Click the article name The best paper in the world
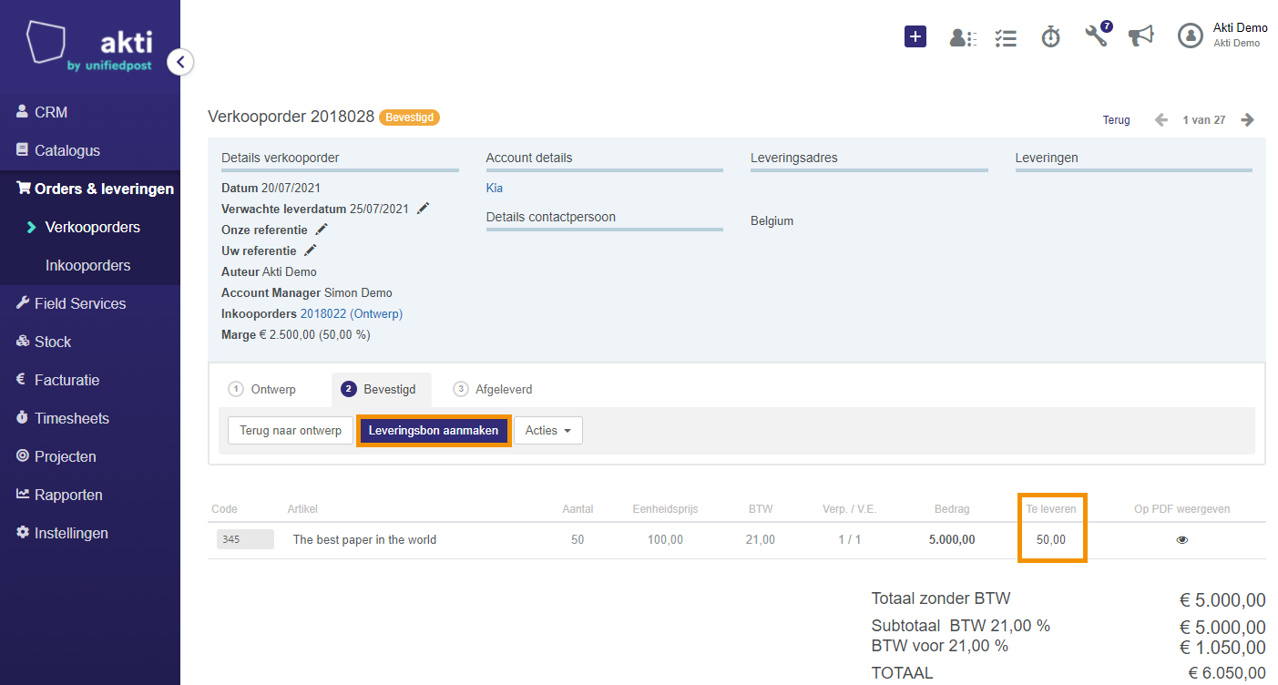 [x=364, y=539]
